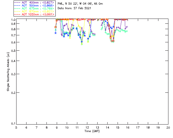
Task: Click the '1.0' y-axis tick label
Action: pyautogui.click(x=13, y=20)
